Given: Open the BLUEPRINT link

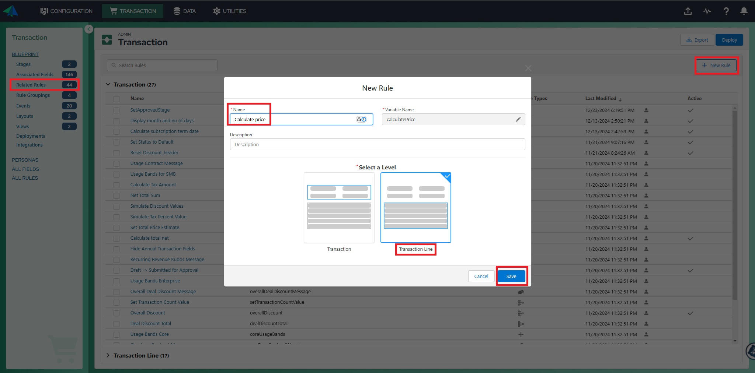Looking at the screenshot, I should (25, 54).
